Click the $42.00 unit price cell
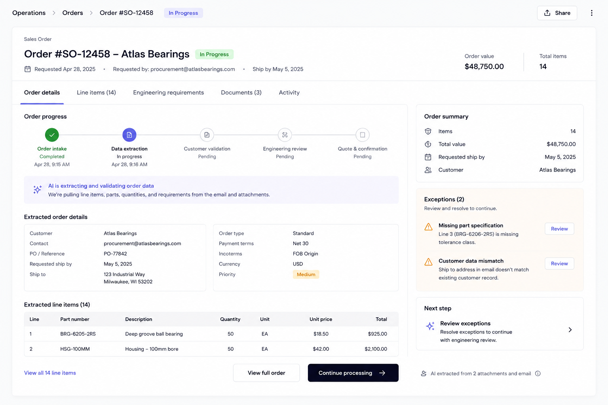This screenshot has width=608, height=405. pyautogui.click(x=321, y=349)
